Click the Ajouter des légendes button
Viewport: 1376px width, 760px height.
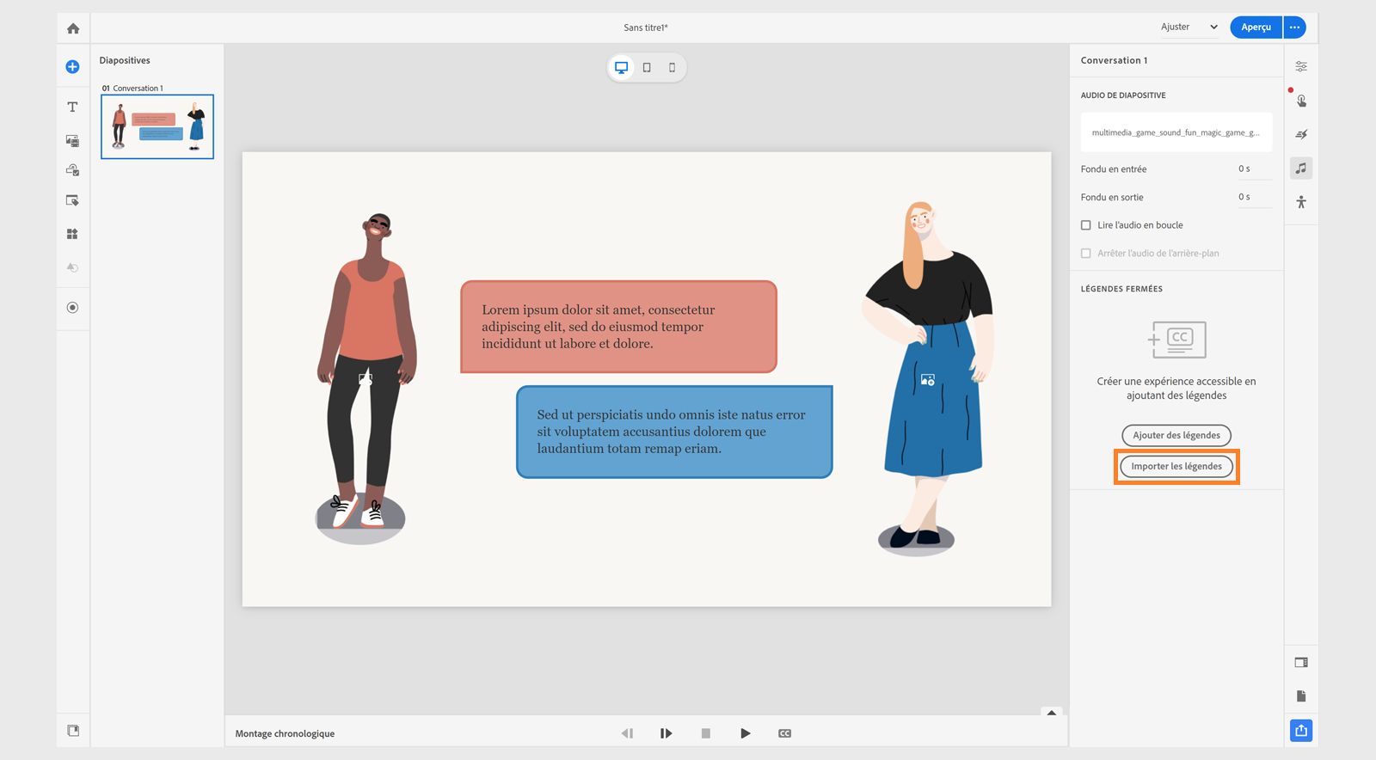(x=1176, y=435)
